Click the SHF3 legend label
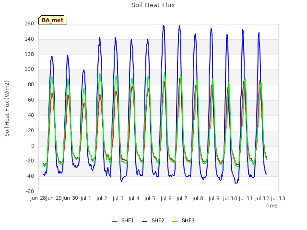The image size is (307, 230). (188, 220)
